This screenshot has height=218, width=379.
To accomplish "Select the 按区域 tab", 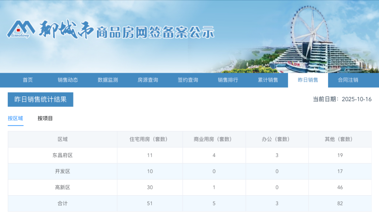I will pos(15,118).
